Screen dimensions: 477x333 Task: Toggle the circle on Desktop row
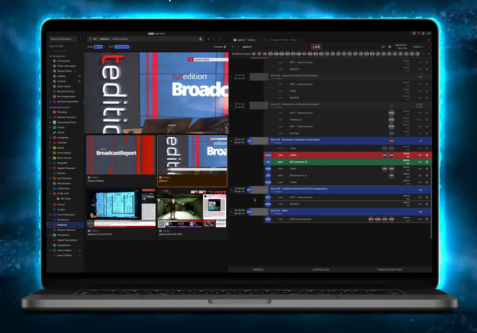(x=427, y=133)
